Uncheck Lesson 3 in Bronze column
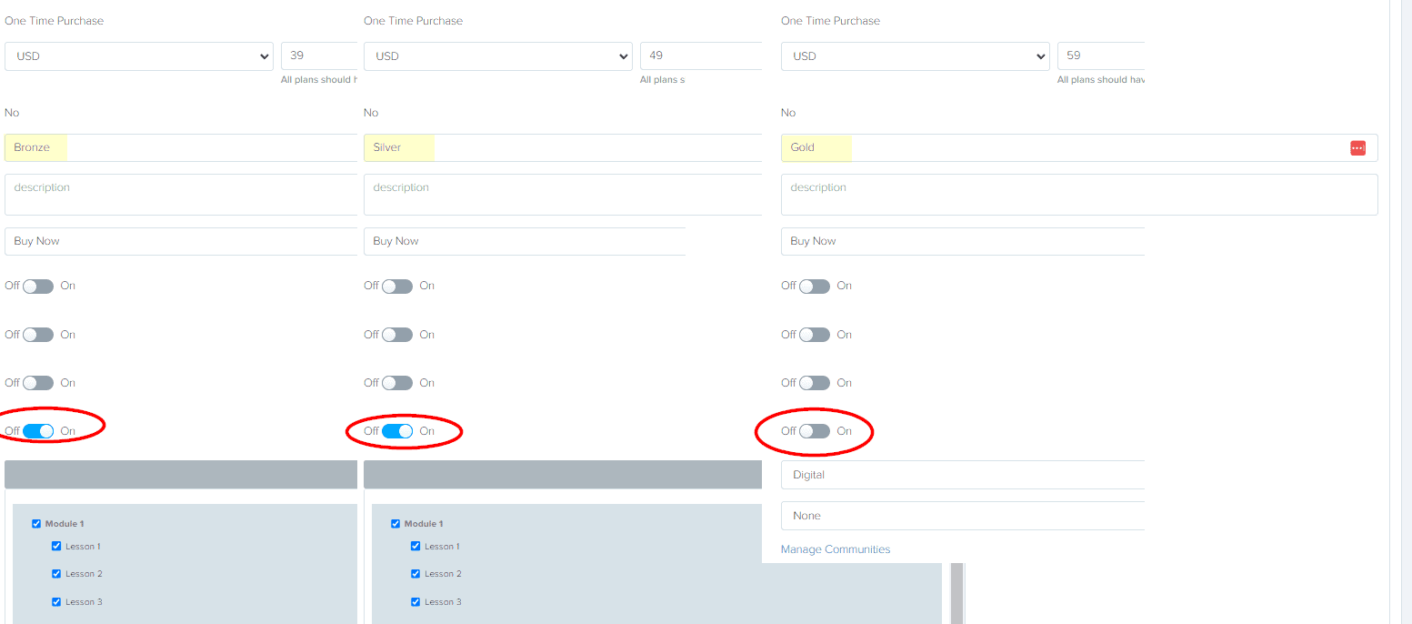 (x=56, y=601)
